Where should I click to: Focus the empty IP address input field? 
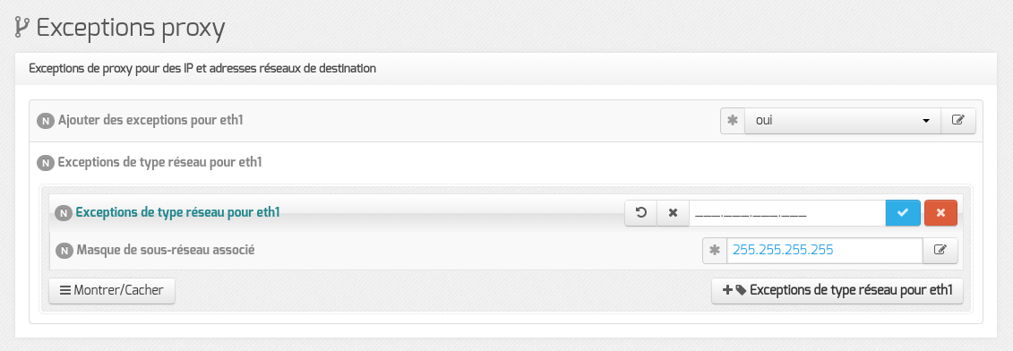(x=787, y=213)
